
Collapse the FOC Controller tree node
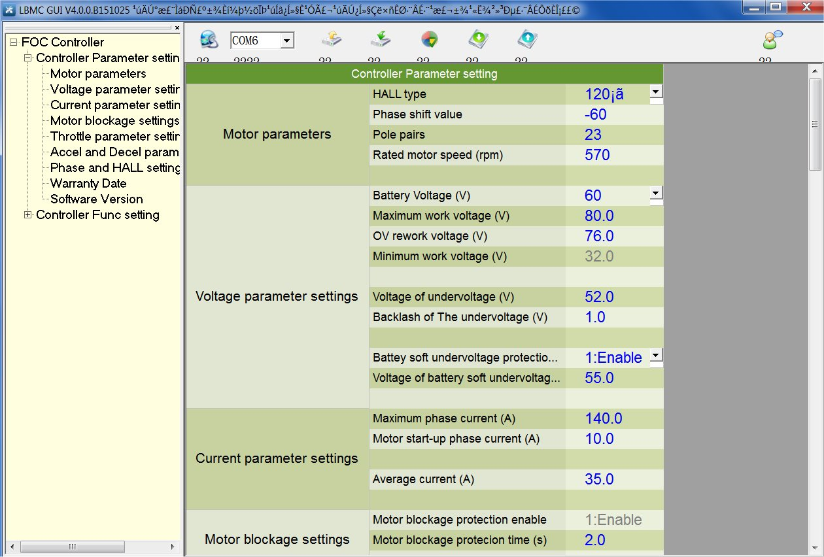13,42
